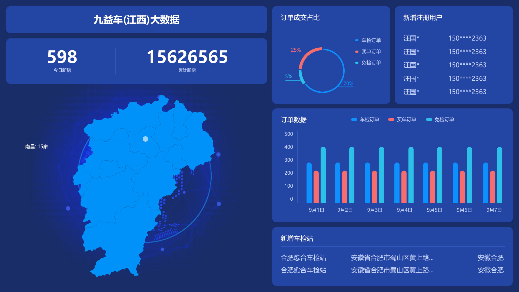This screenshot has width=519, height=292.
Task: Click 车检订单 legend dot in donut chart
Action: (x=357, y=40)
